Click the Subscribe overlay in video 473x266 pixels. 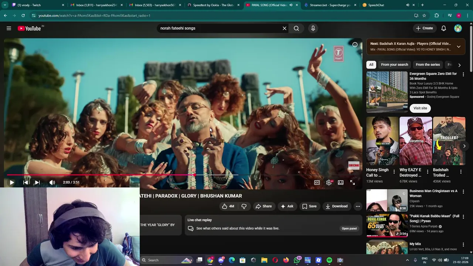click(354, 165)
